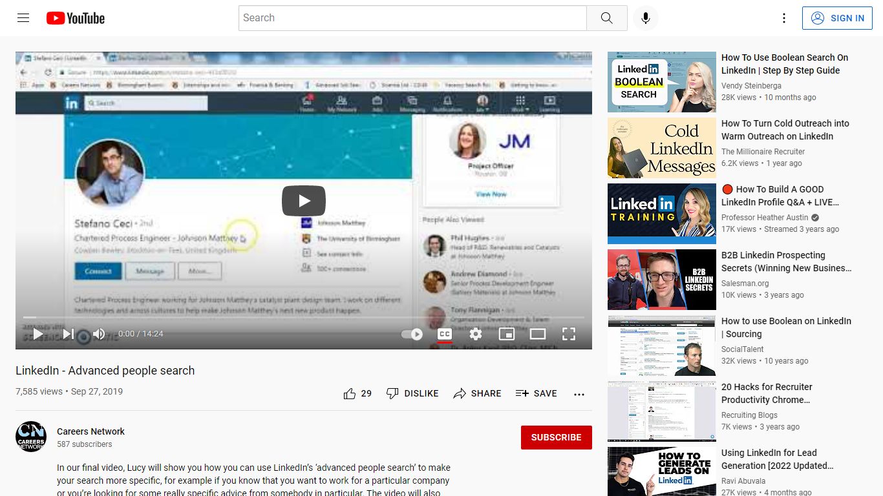The image size is (883, 496).
Task: Open player settings gear
Action: (476, 334)
